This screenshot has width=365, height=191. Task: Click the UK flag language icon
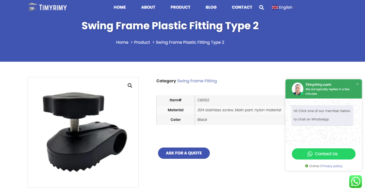275,7
